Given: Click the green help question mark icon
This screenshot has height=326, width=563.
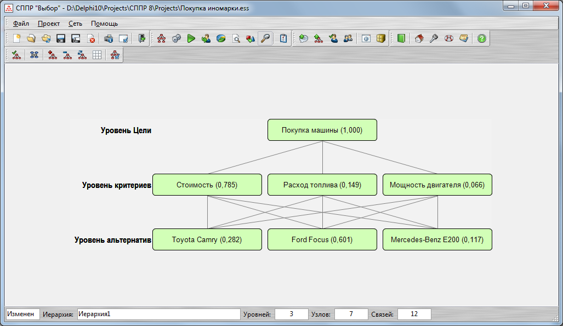Looking at the screenshot, I should tap(481, 38).
